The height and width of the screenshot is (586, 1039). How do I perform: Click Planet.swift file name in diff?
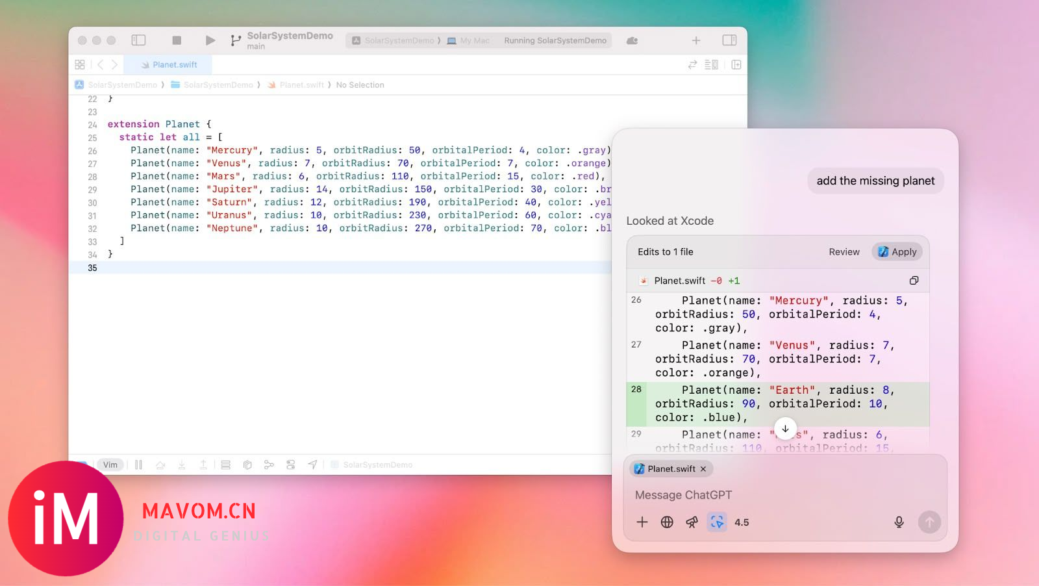click(680, 281)
